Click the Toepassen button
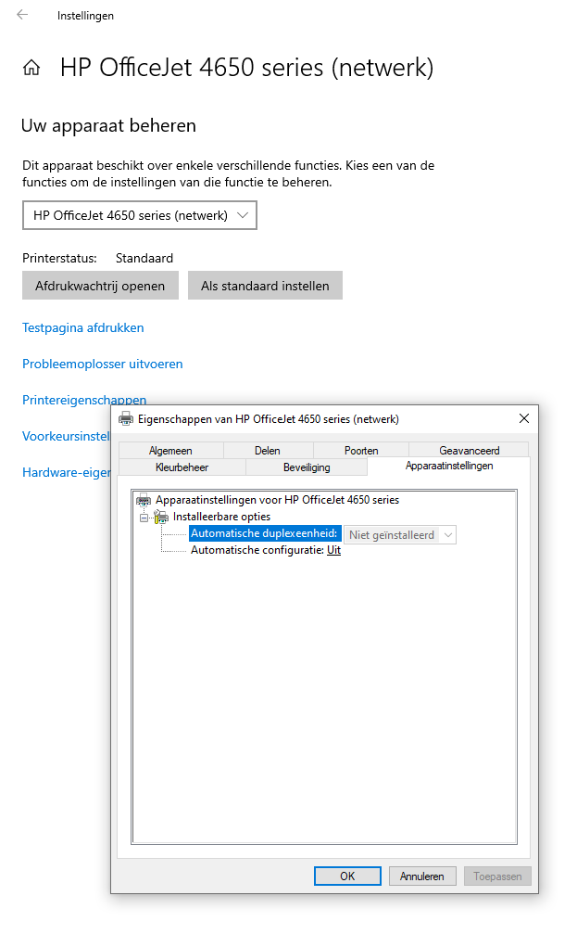The image size is (577, 934). (x=497, y=876)
